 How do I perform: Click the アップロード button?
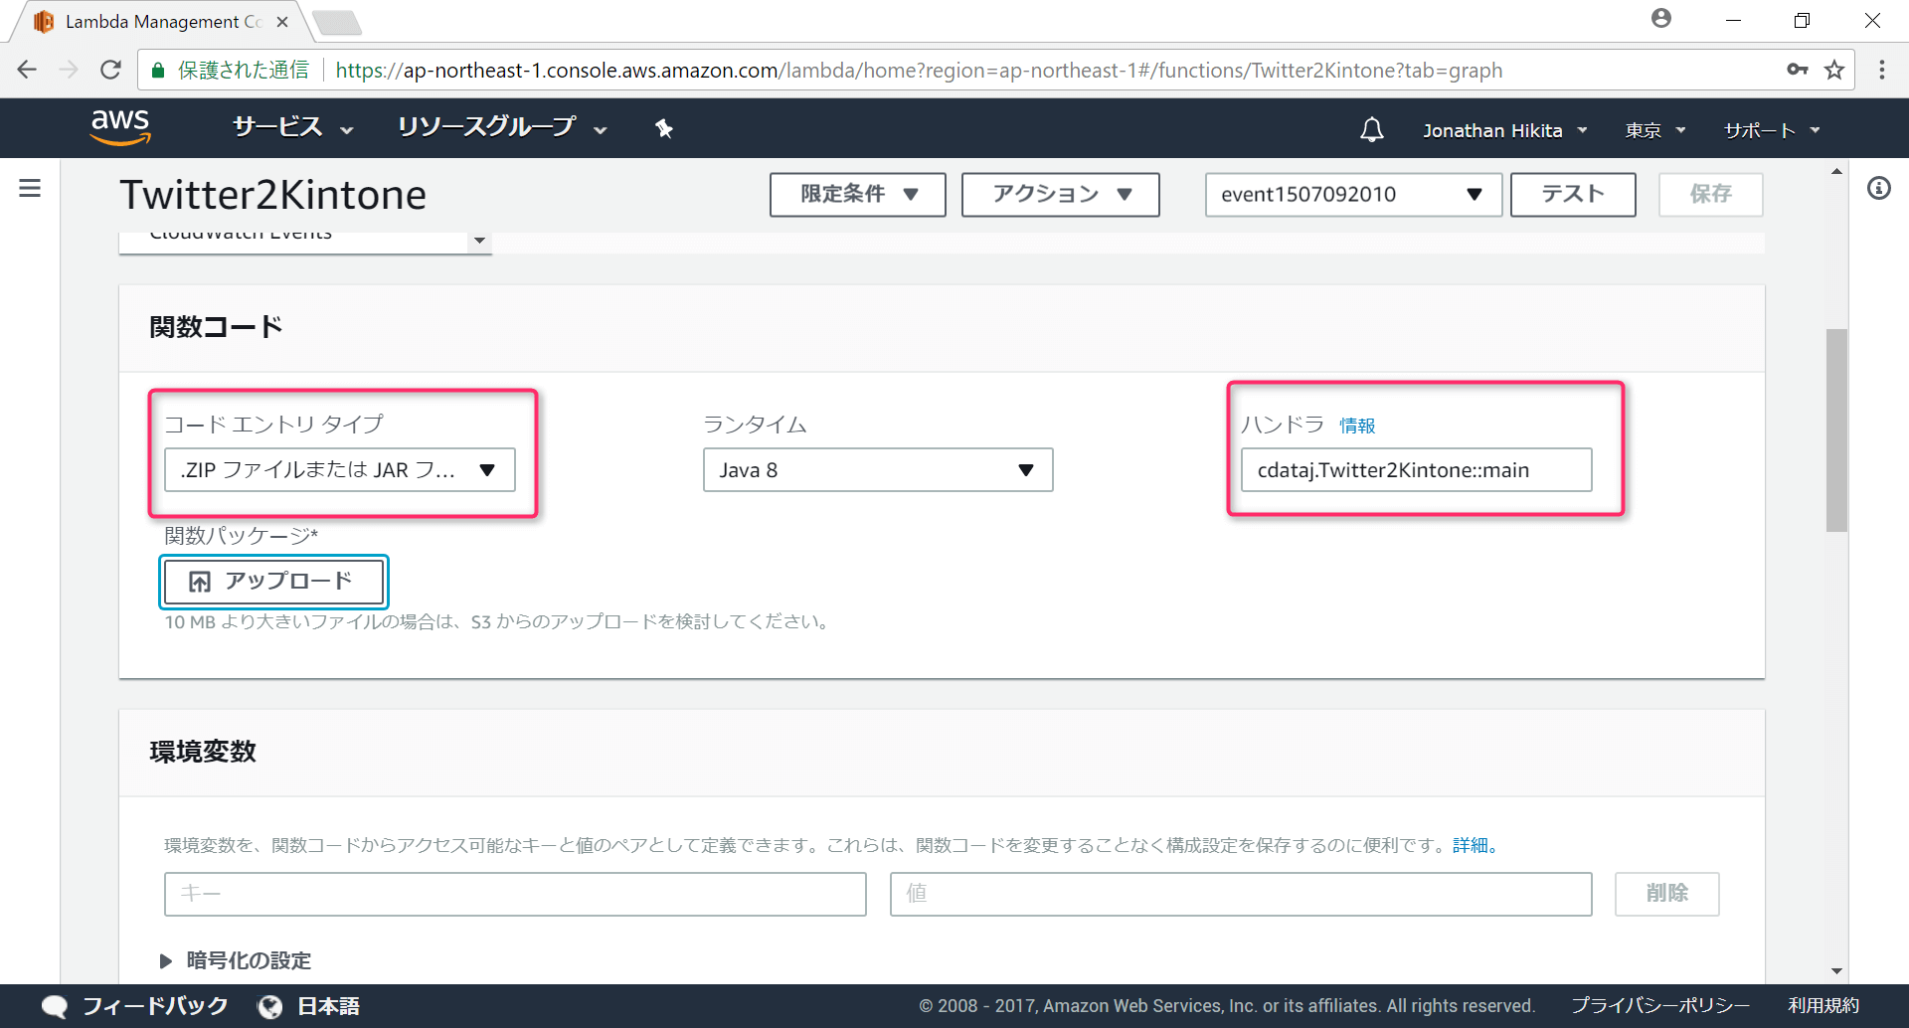click(273, 582)
